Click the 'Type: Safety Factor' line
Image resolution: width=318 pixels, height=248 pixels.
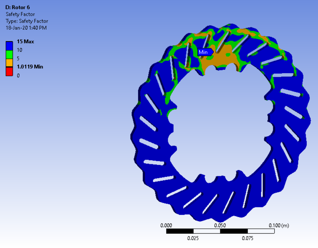(x=27, y=21)
